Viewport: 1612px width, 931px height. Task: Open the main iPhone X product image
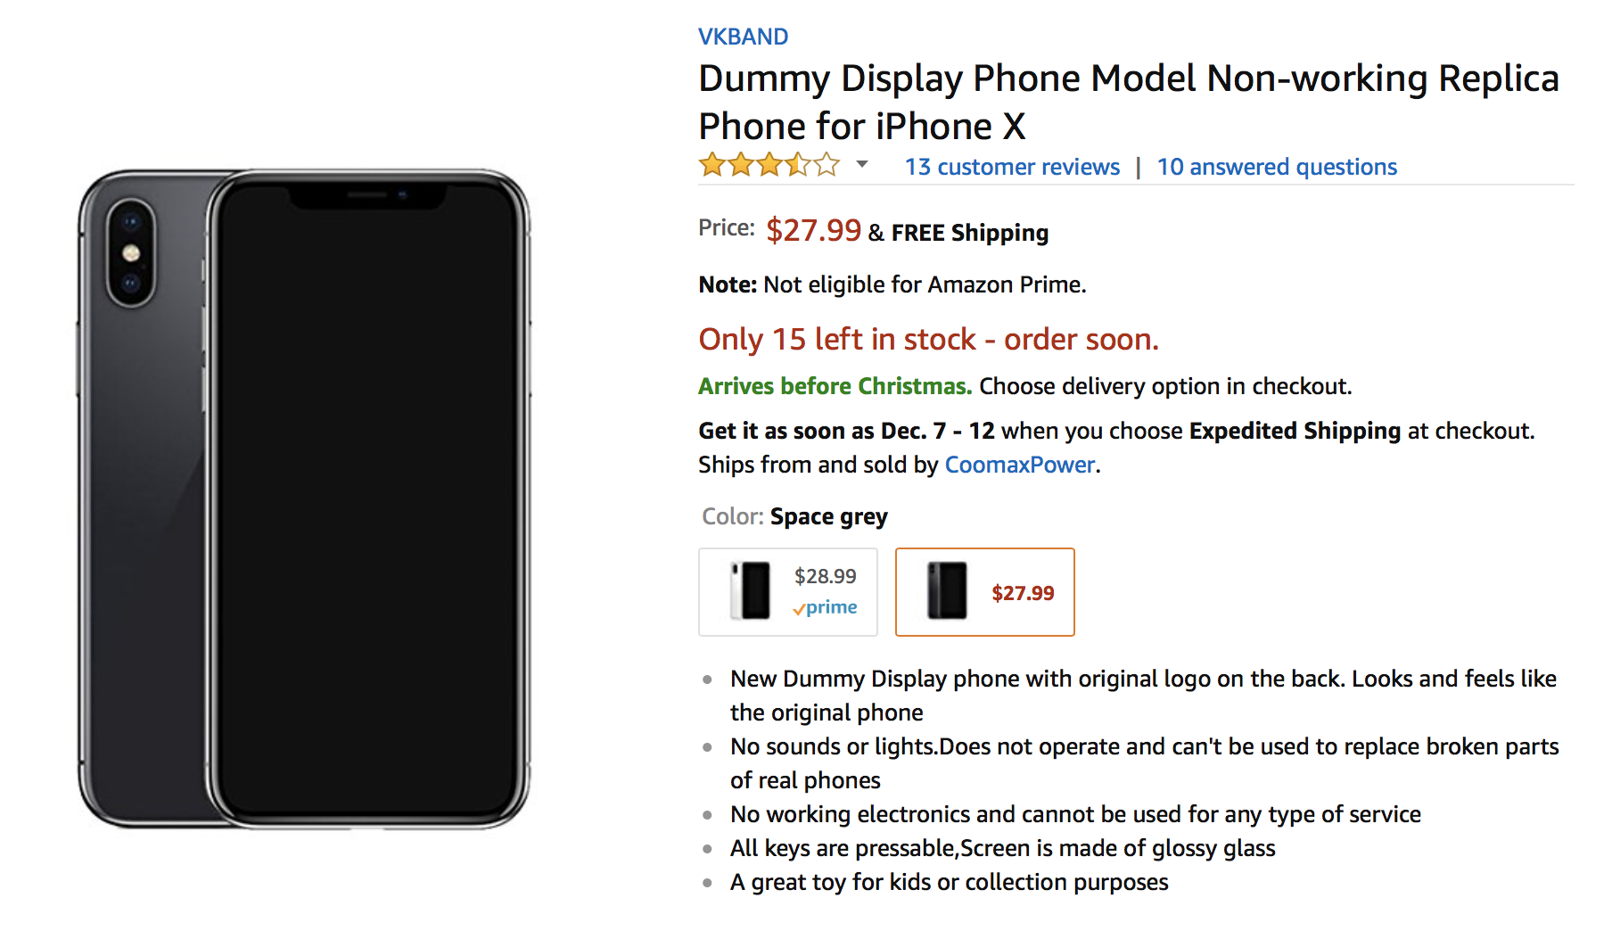click(x=305, y=498)
